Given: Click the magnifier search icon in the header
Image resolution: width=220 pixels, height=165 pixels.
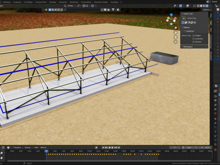Looking at the screenshot, I should point(65,10).
